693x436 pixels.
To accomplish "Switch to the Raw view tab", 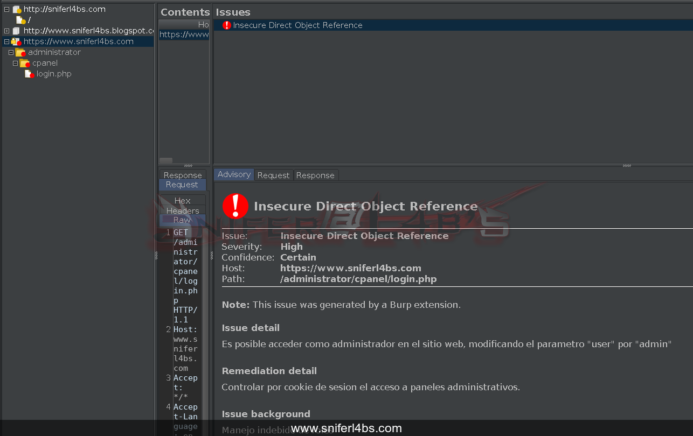I will (x=182, y=220).
